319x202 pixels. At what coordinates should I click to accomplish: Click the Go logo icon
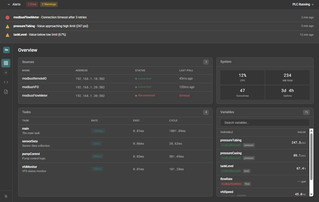coord(6,50)
